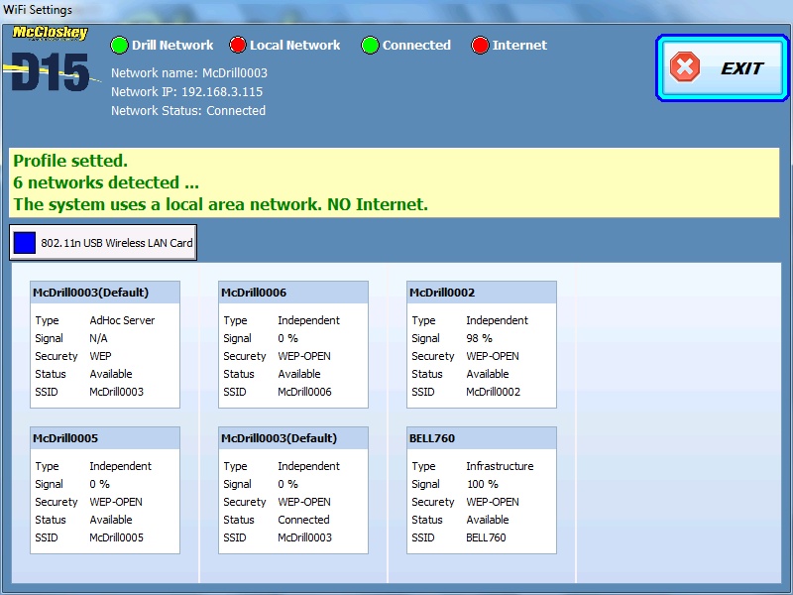Click the McCloskey D15 logo
Screen dimensions: 793x595
click(x=50, y=59)
